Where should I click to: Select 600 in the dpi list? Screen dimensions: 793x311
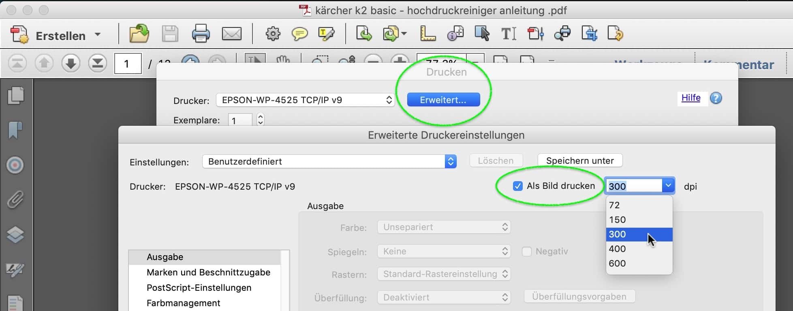639,263
